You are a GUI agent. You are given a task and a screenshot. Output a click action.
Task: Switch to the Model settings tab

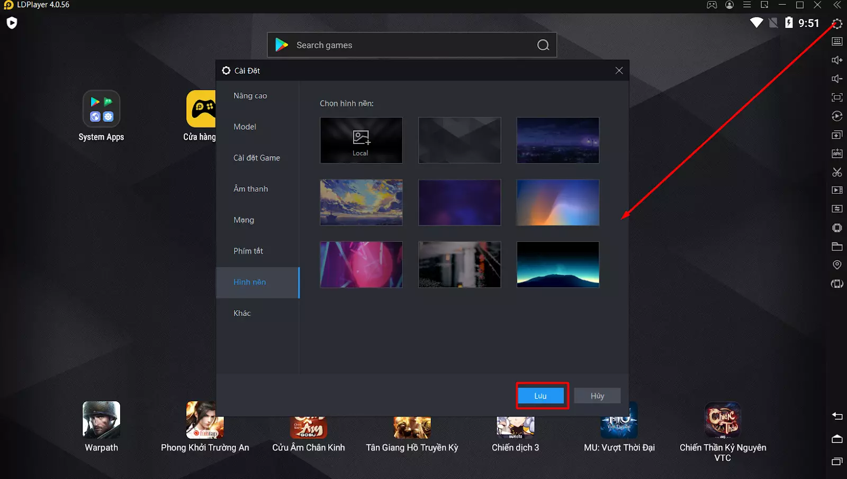[x=245, y=127]
